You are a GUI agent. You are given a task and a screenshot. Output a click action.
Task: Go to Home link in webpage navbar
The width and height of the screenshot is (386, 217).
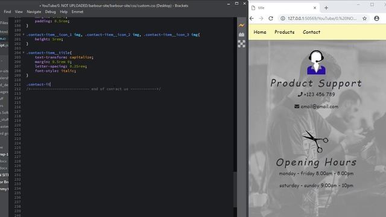pyautogui.click(x=260, y=32)
